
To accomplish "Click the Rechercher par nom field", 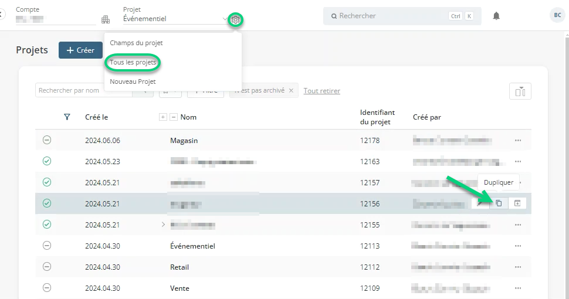I will tap(84, 90).
